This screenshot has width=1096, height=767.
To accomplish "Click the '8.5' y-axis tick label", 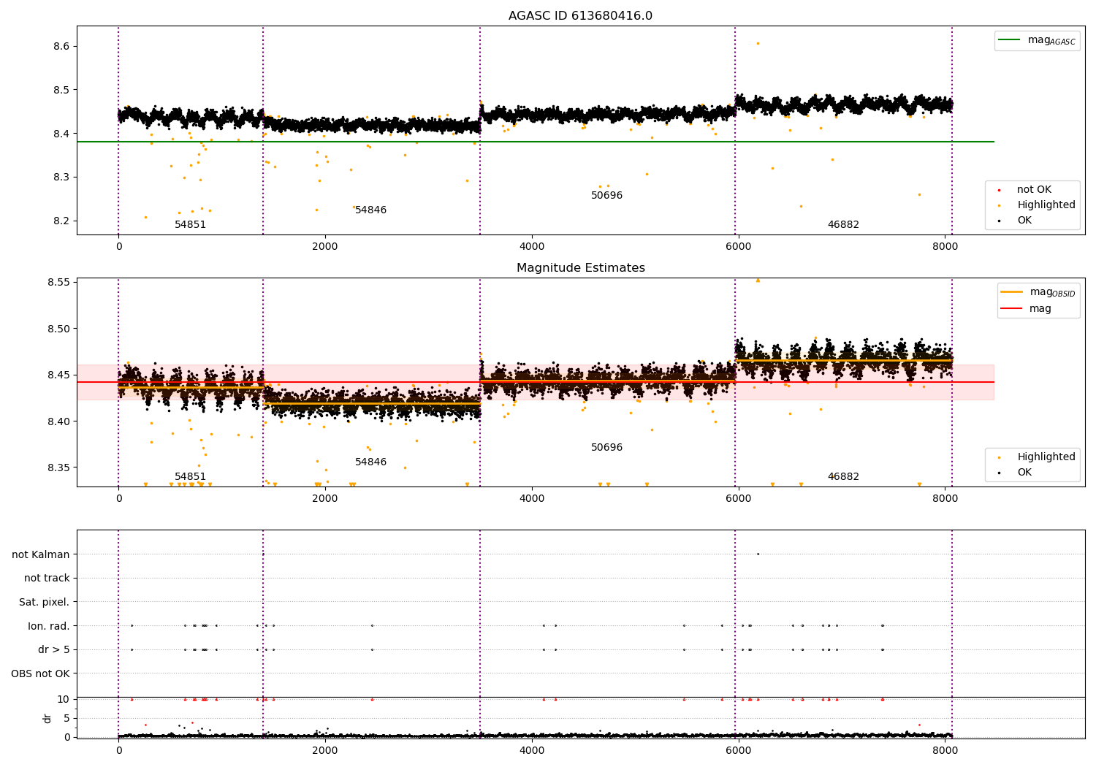I will click(x=61, y=90).
